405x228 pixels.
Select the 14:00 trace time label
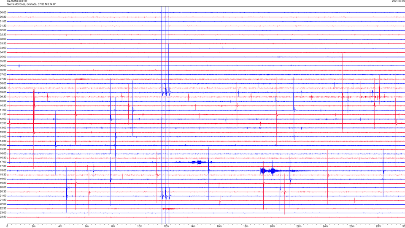click(x=3, y=136)
